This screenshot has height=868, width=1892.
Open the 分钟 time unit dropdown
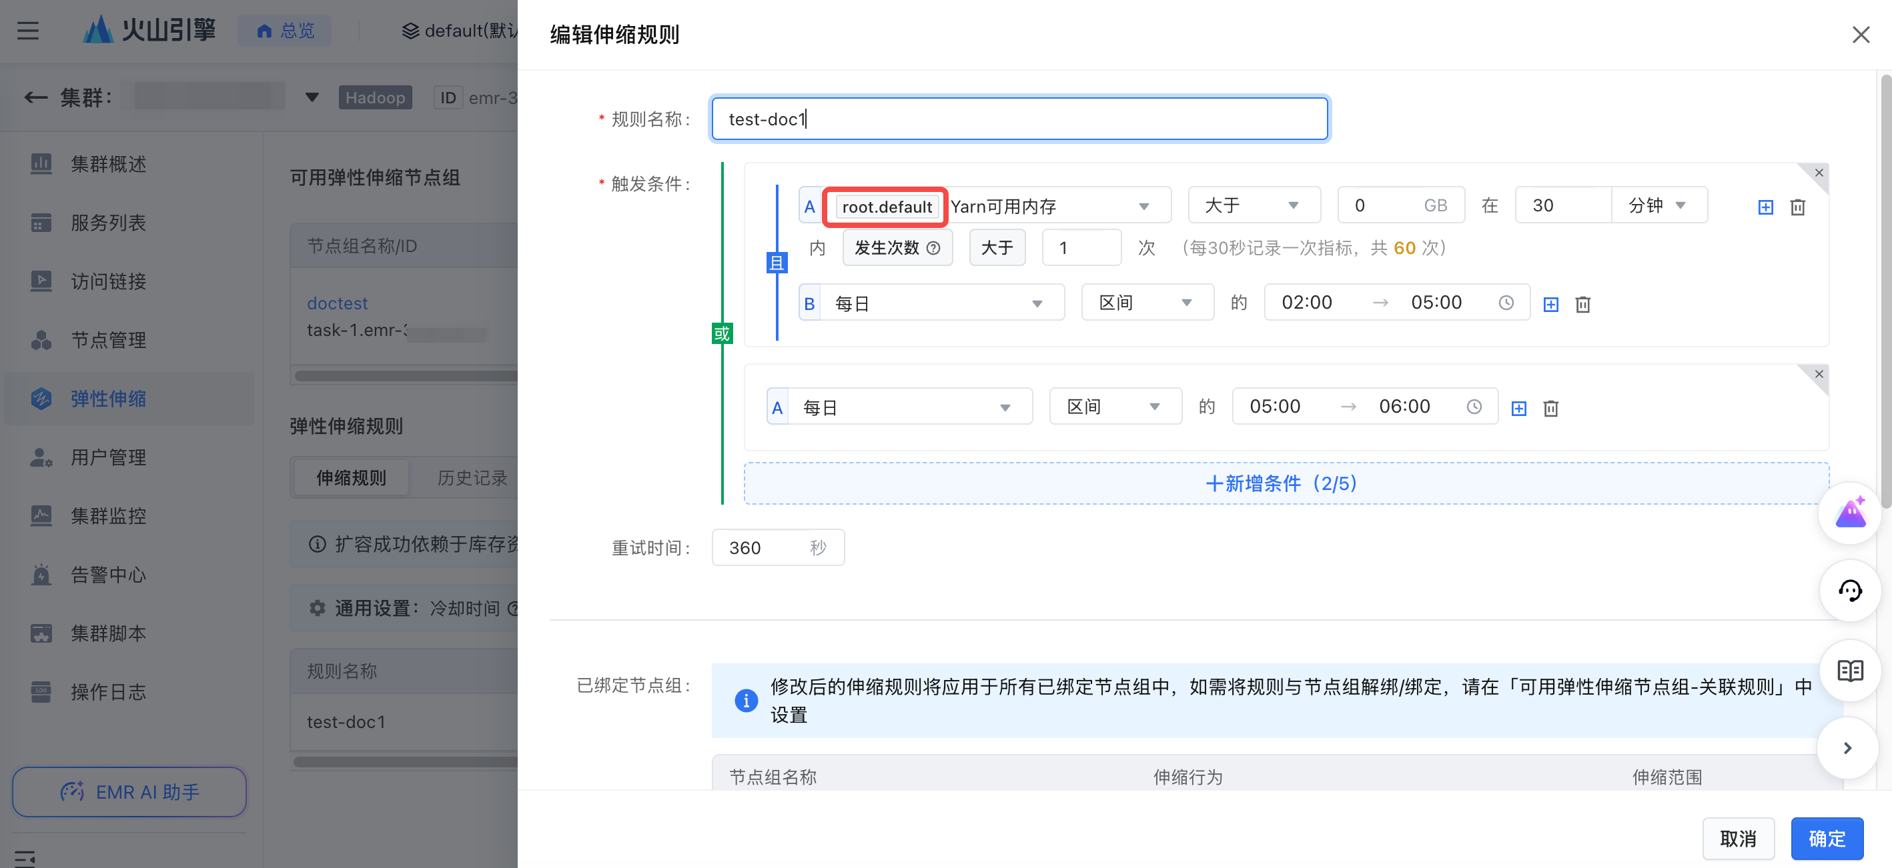click(x=1659, y=205)
